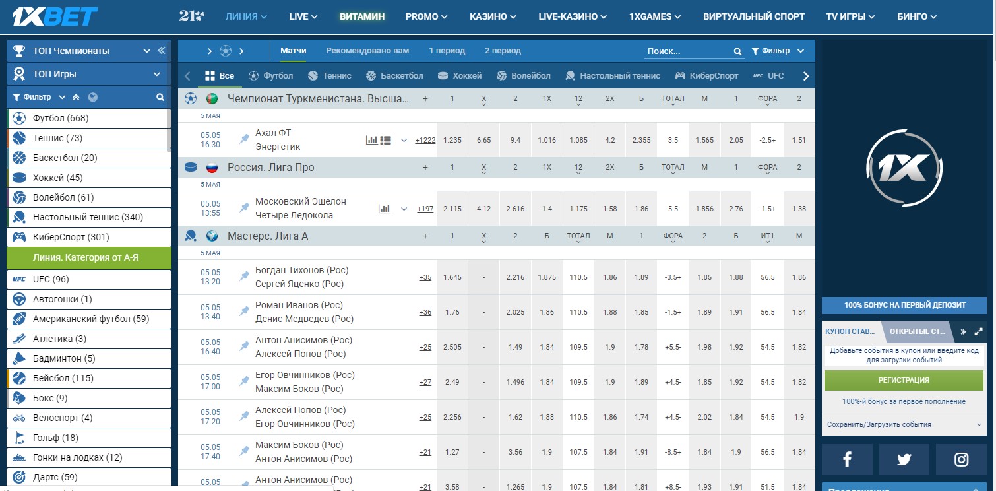The width and height of the screenshot is (996, 491).
Task: Open Россия. Лига Про league header
Action: tap(271, 167)
